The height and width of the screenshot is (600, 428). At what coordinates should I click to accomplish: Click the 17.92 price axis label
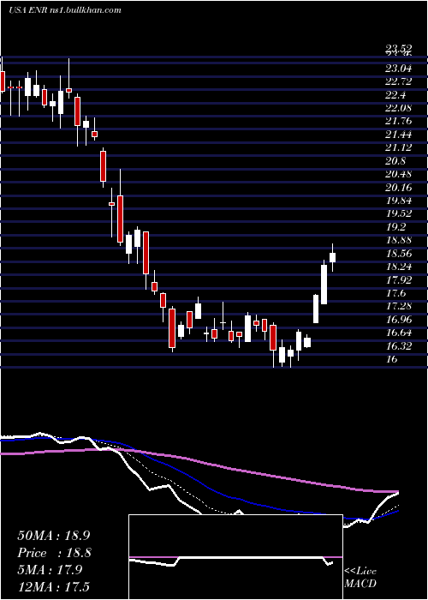pos(399,279)
